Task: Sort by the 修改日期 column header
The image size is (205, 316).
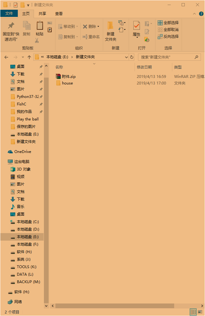Action: (x=144, y=67)
